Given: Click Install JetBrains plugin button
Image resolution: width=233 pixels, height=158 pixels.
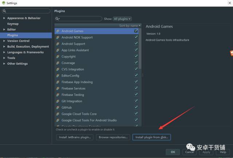Looking at the screenshot, I should (x=75, y=137).
